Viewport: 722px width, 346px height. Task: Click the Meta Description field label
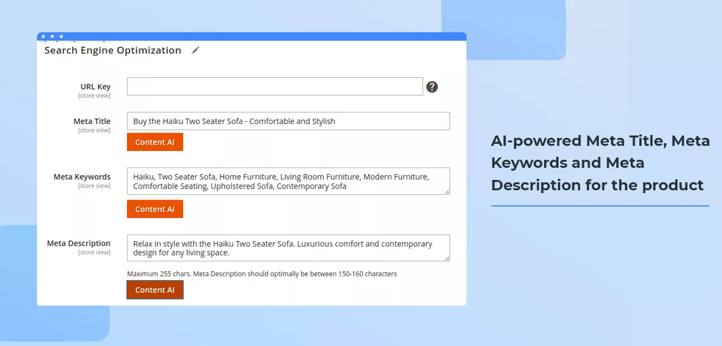[x=79, y=243]
